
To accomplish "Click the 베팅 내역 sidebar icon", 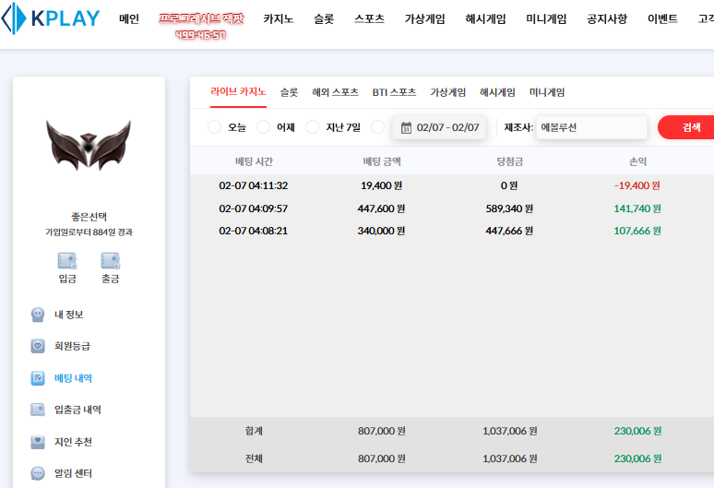I will pos(38,378).
